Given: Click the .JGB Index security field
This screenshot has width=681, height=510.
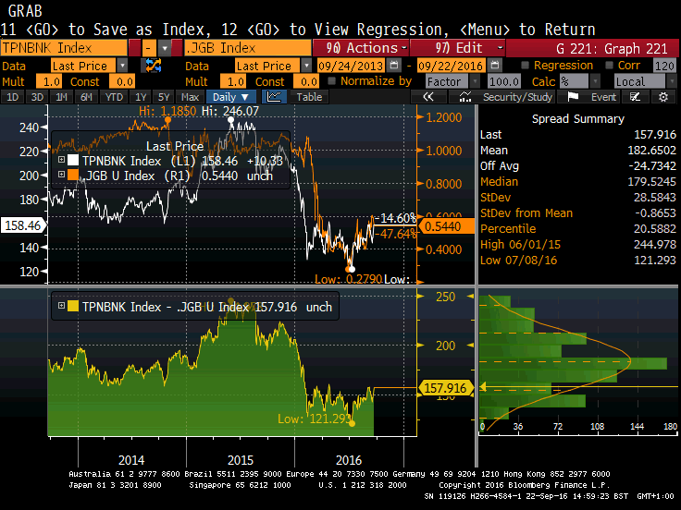Looking at the screenshot, I should (248, 48).
